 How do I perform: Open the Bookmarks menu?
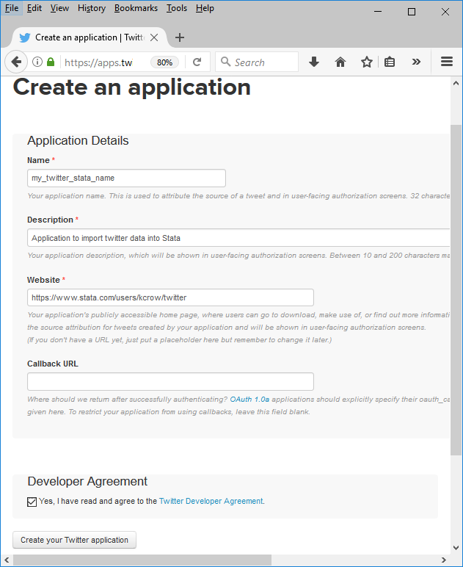(136, 8)
